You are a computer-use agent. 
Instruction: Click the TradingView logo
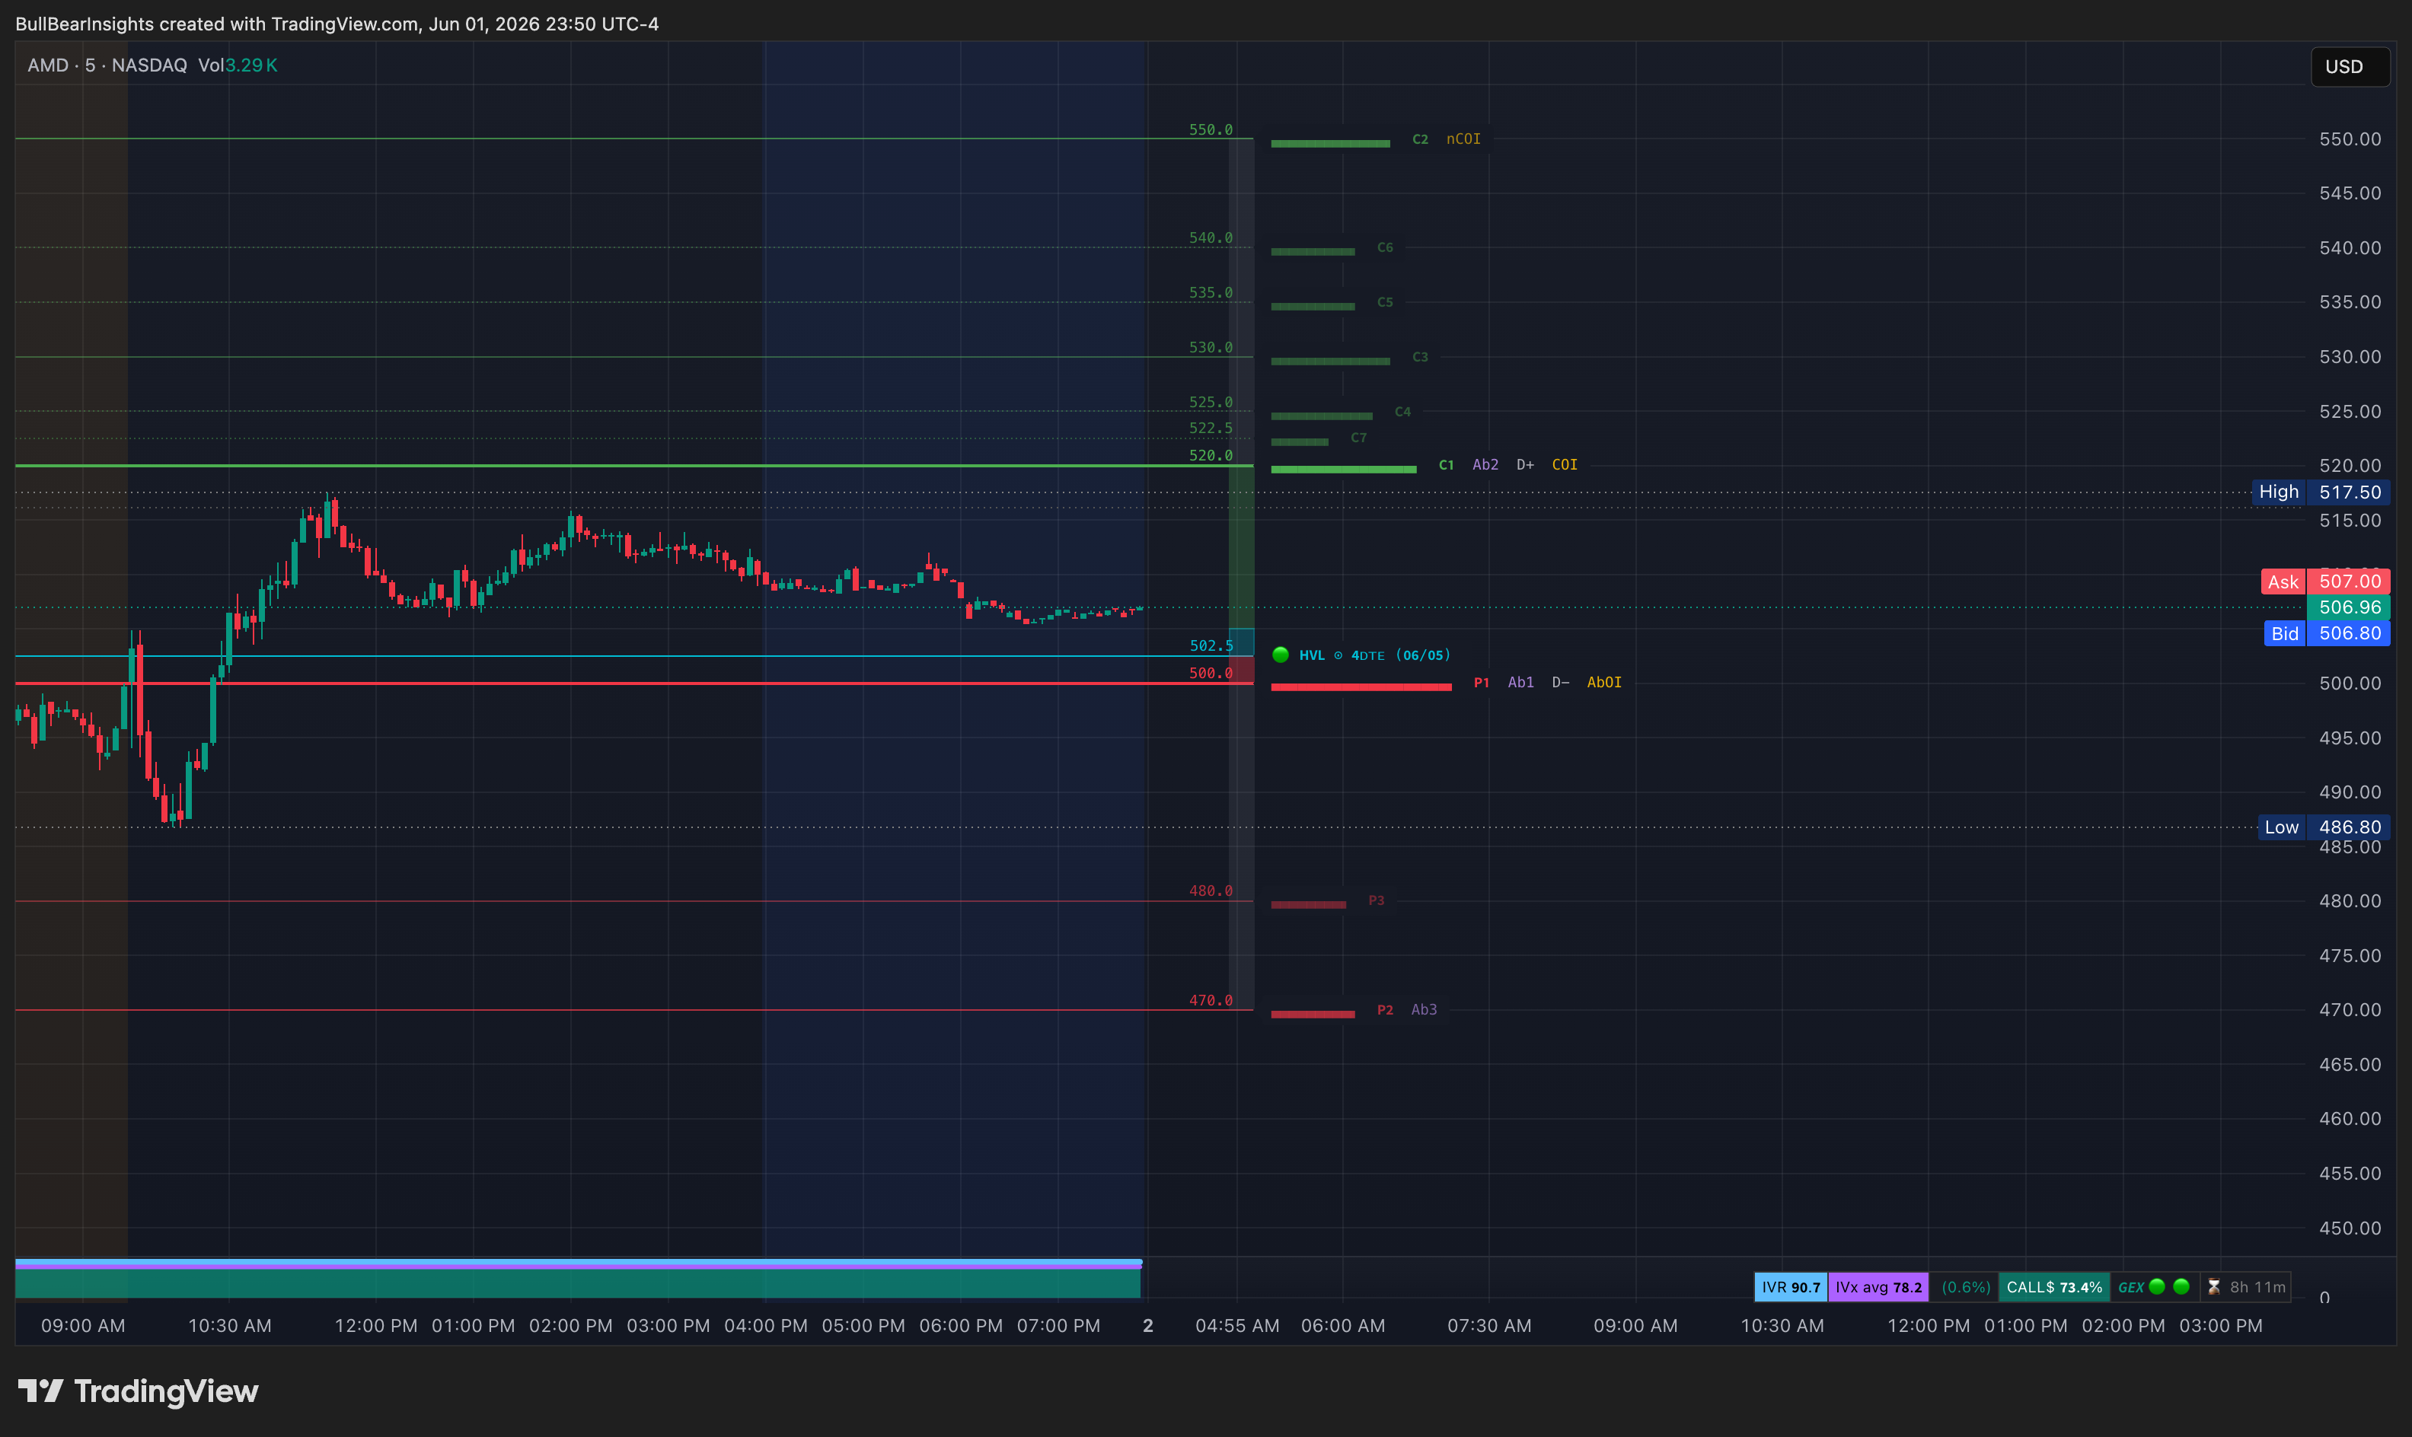pos(138,1391)
